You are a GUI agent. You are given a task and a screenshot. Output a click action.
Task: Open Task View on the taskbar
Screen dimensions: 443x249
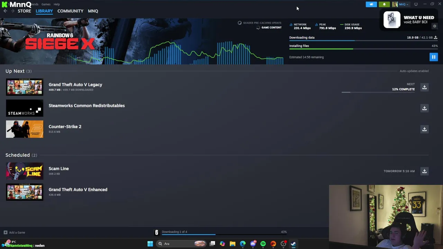pos(212,244)
